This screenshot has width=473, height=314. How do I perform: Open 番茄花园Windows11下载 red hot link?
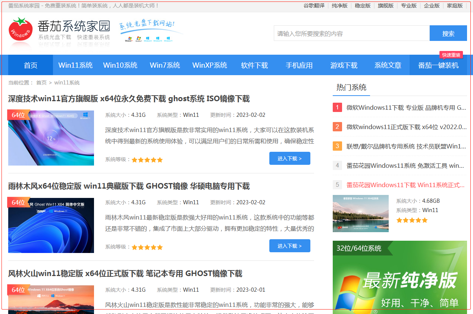[405, 185]
